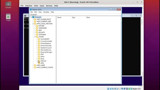Viewport: 160px width, 90px height.
Task: Select the SAM folder icon
Action: (37, 30)
